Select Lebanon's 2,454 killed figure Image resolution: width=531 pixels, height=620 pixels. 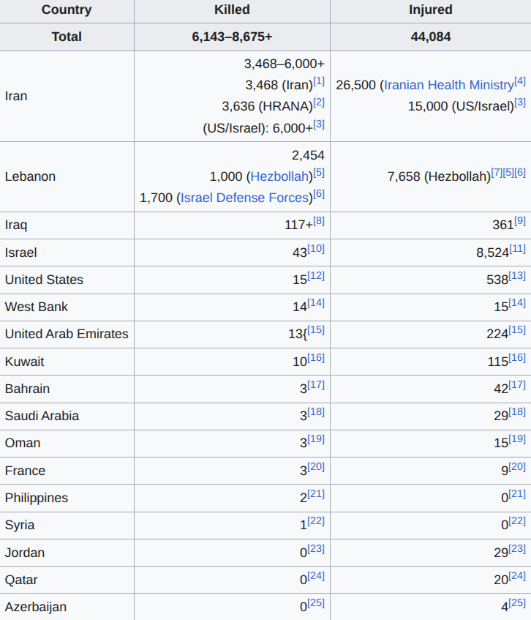(308, 155)
